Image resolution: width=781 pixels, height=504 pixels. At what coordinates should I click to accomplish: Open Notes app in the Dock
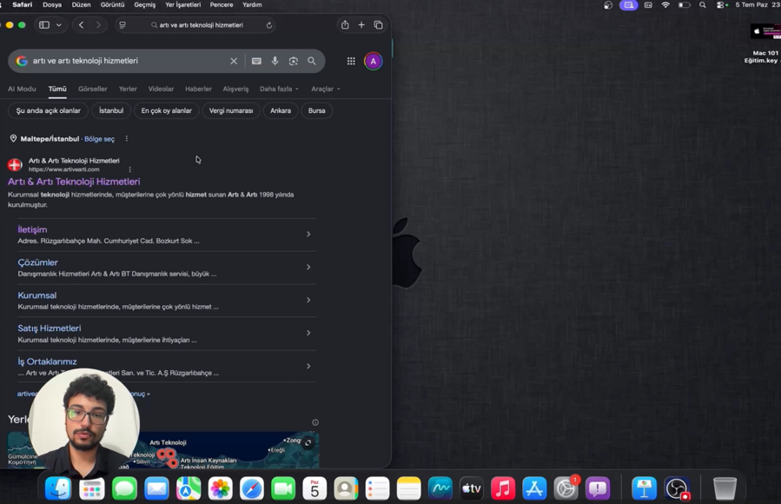point(409,488)
